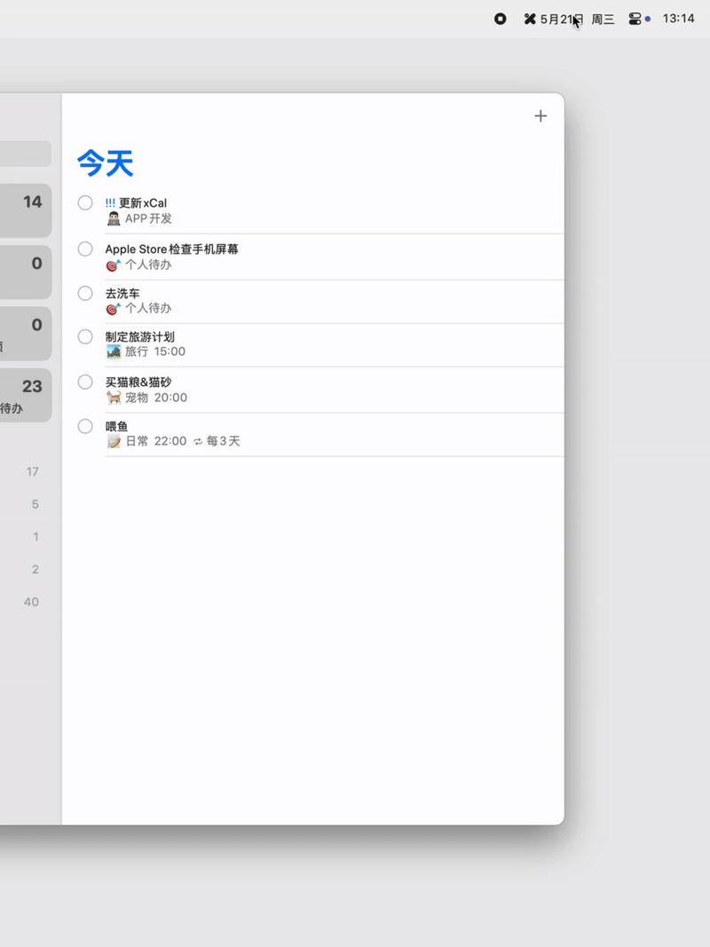Check off the 喂鱼 reminder
Image resolution: width=710 pixels, height=947 pixels.
tap(85, 426)
